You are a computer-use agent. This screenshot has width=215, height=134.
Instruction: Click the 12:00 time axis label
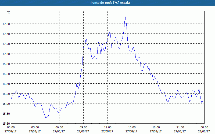108,128
